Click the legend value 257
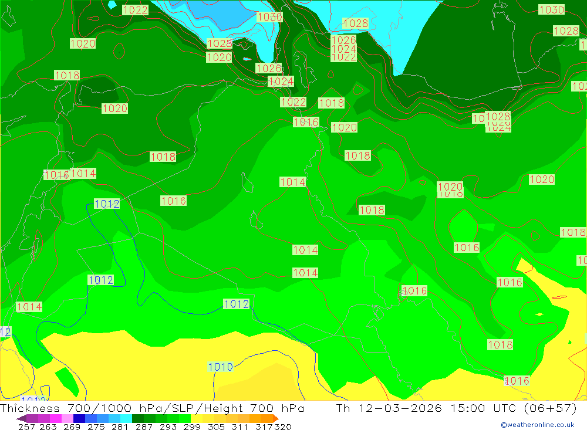Screen dimensions: 587x430 click(x=26, y=426)
